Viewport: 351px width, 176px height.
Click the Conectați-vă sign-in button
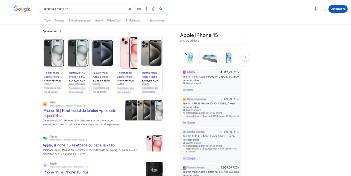click(338, 9)
